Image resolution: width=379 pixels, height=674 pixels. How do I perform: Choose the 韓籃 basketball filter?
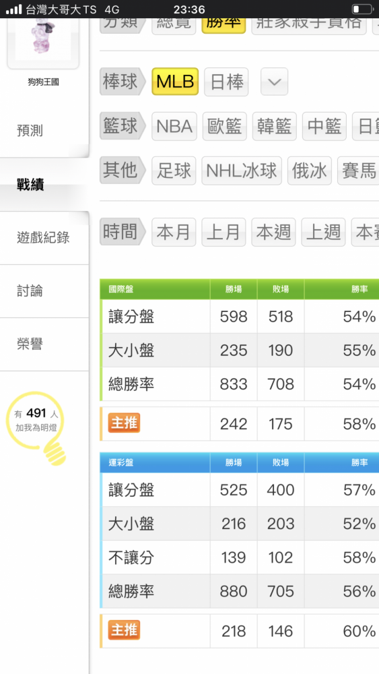click(x=274, y=127)
